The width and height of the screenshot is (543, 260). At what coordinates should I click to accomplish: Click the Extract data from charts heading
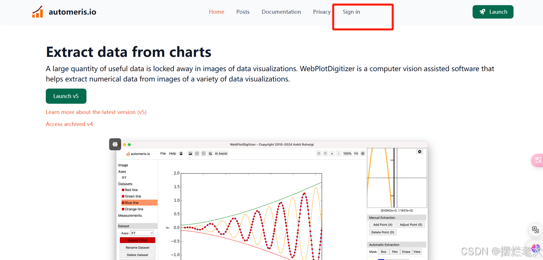coord(129,52)
